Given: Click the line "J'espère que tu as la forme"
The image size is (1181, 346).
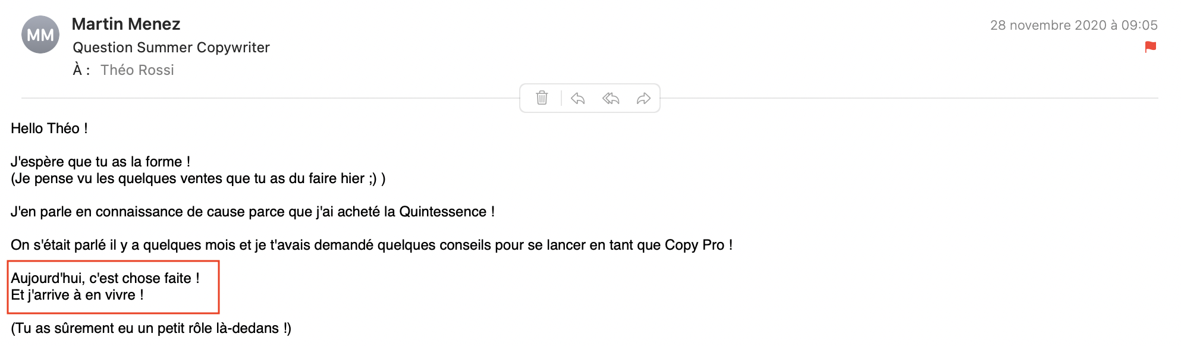Looking at the screenshot, I should (100, 162).
